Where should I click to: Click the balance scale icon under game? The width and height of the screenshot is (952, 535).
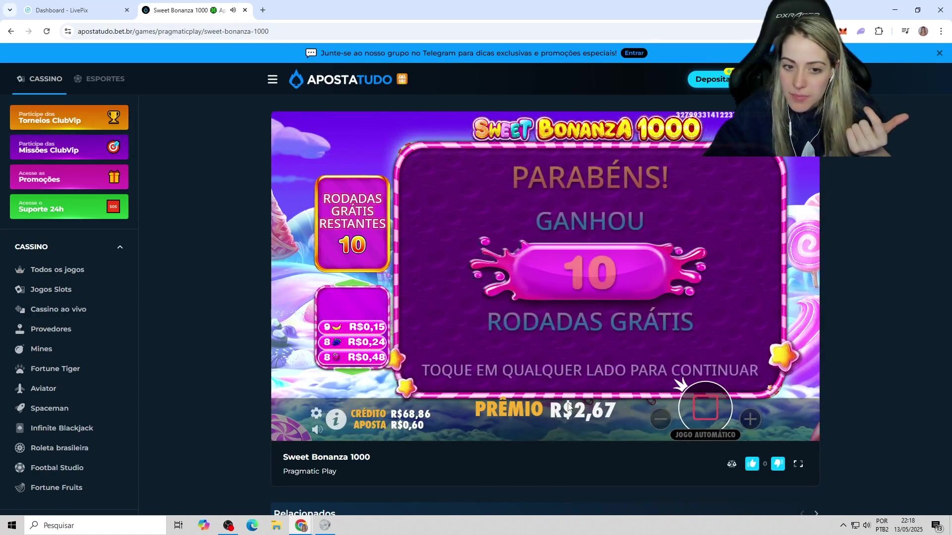[732, 464]
